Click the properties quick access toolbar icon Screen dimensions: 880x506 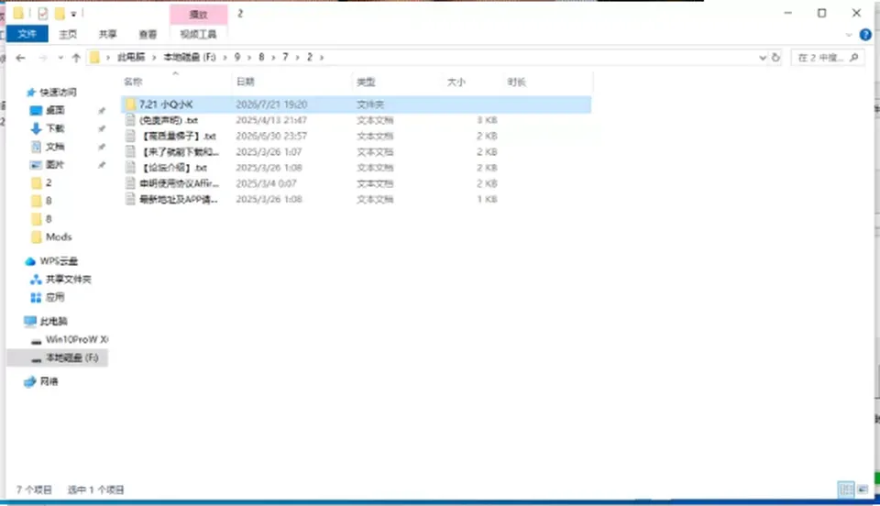(x=43, y=13)
